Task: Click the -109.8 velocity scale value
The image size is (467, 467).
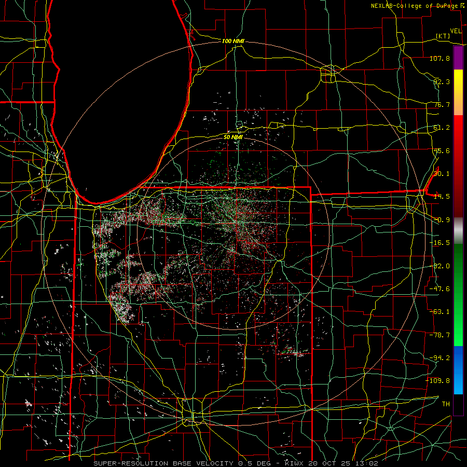Action: pos(438,381)
